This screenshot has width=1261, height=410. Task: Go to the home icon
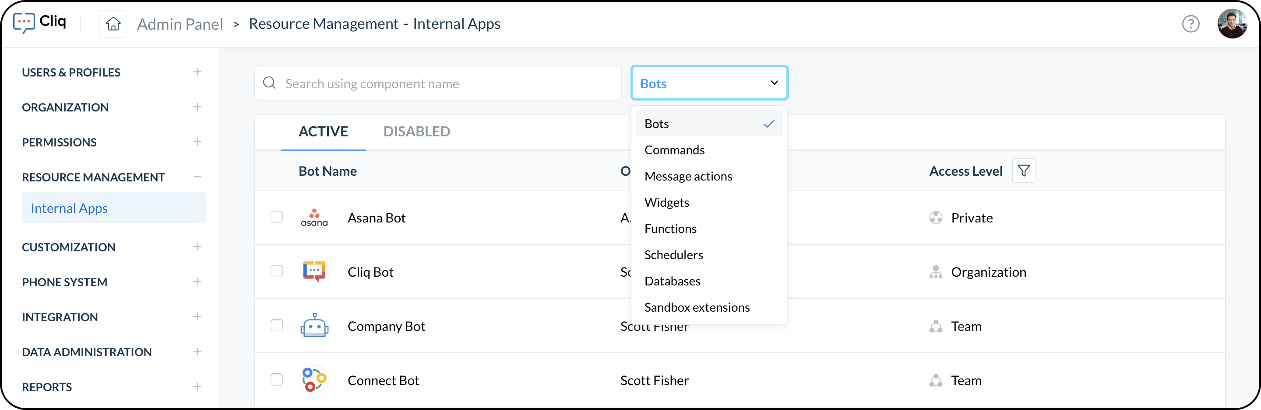113,24
